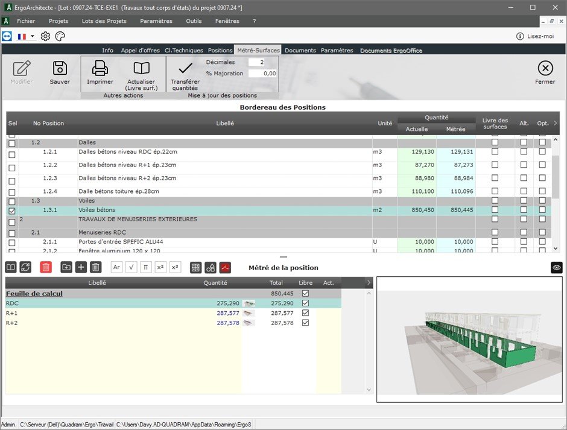Expand métré table columns with chevron
567x430 pixels.
pos(369,282)
